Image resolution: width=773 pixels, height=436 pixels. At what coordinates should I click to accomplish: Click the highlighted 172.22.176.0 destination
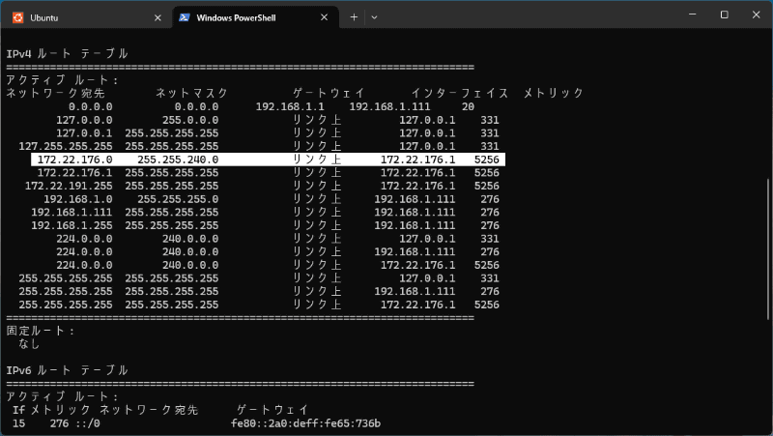tap(75, 160)
